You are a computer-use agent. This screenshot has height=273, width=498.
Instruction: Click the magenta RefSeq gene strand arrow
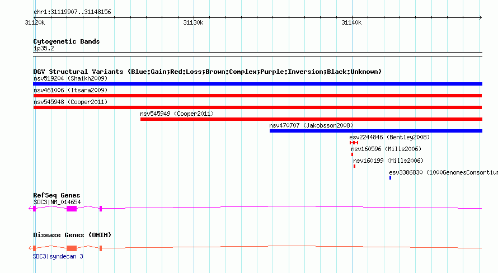(30, 209)
